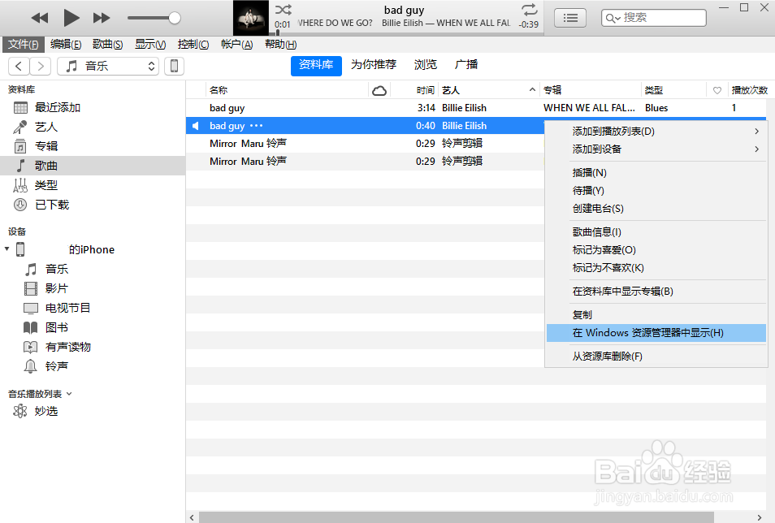Switch to the 为你推荐 tab
Screen dimensions: 775x523
pos(374,65)
